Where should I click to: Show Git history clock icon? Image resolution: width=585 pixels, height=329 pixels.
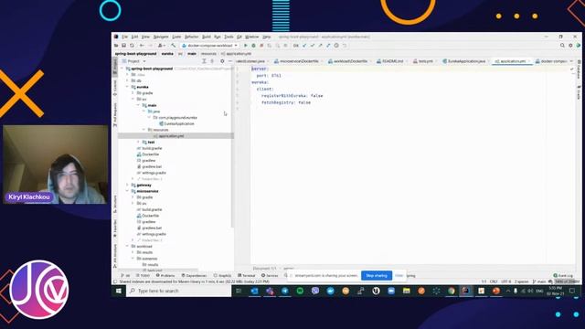336,46
